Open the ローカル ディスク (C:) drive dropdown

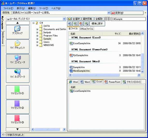tap(64, 19)
